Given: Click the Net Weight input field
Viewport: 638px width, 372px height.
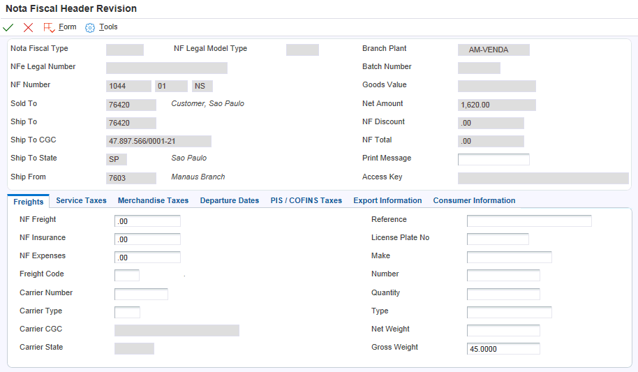Looking at the screenshot, I should pos(503,330).
